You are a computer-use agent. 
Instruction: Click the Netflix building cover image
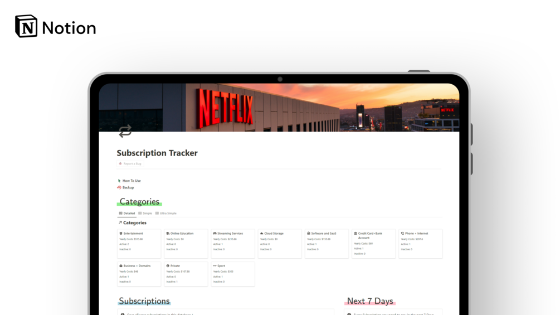[279, 108]
